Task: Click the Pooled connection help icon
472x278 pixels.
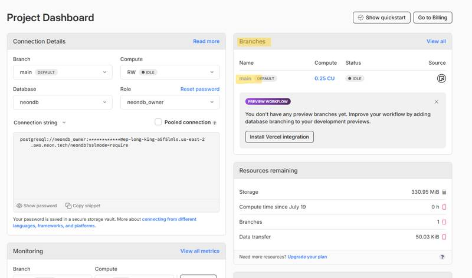Action: (x=215, y=123)
